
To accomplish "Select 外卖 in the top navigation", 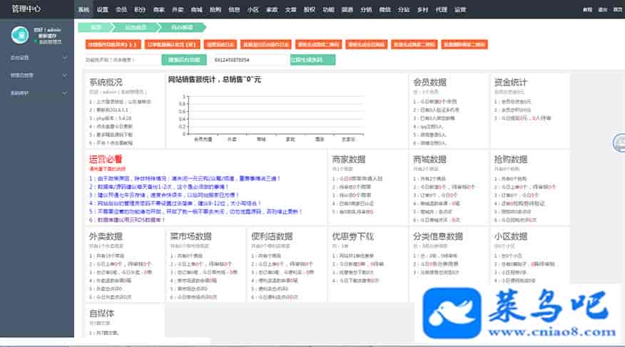I will 178,10.
